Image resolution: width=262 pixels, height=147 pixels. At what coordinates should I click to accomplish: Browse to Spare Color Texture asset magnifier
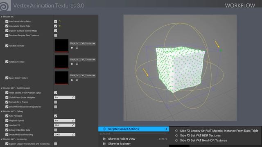pos(77,80)
